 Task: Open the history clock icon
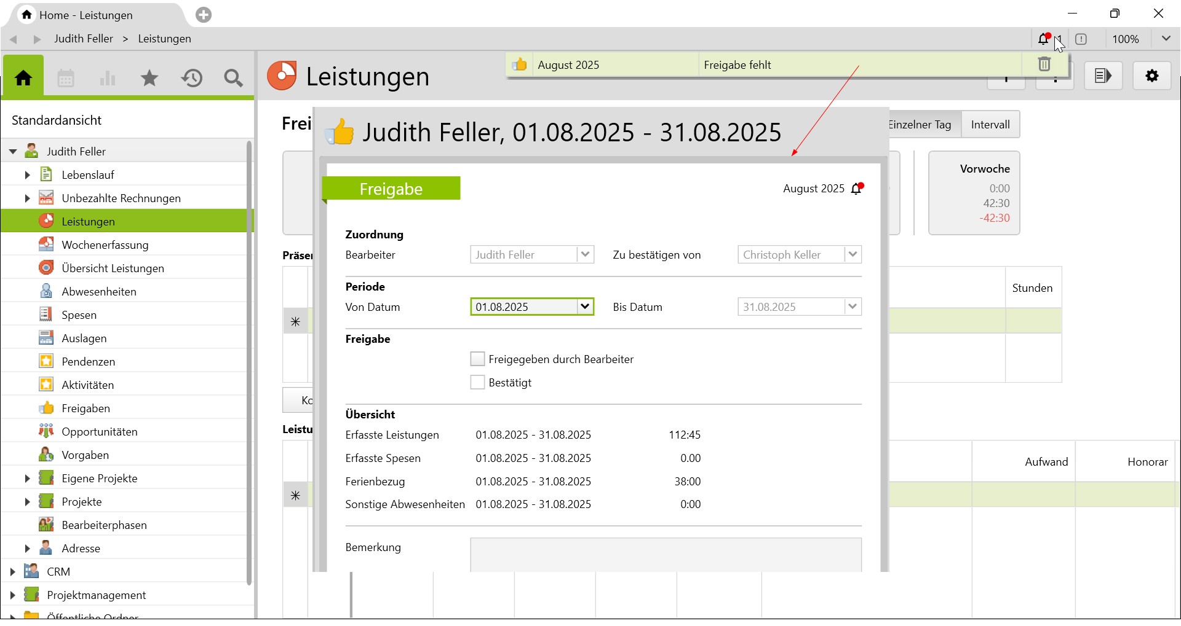coord(192,78)
